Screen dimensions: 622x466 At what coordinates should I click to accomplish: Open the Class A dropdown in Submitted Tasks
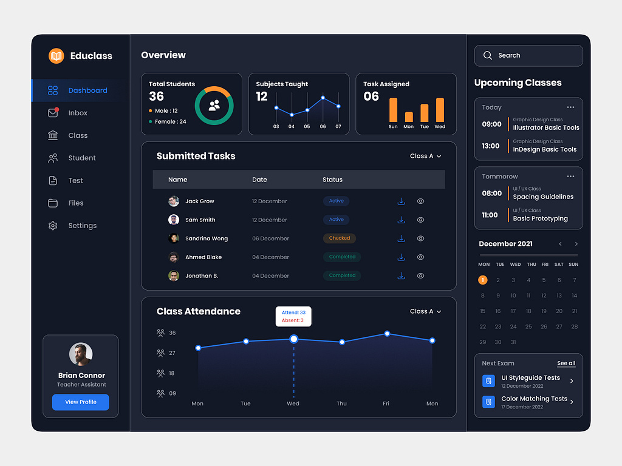pos(425,156)
